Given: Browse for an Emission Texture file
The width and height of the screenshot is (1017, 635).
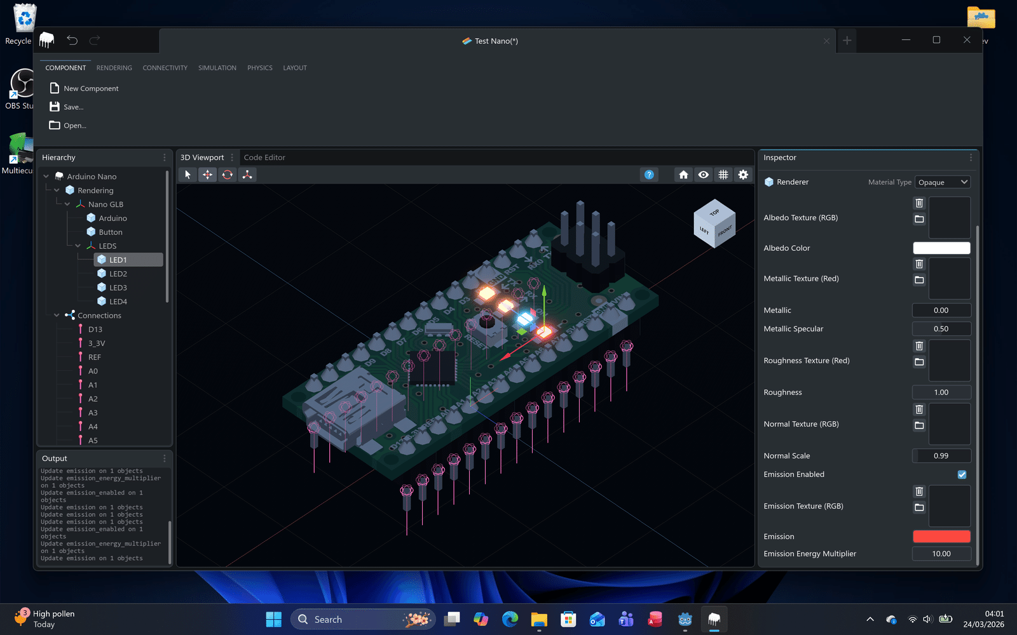Looking at the screenshot, I should [x=919, y=507].
